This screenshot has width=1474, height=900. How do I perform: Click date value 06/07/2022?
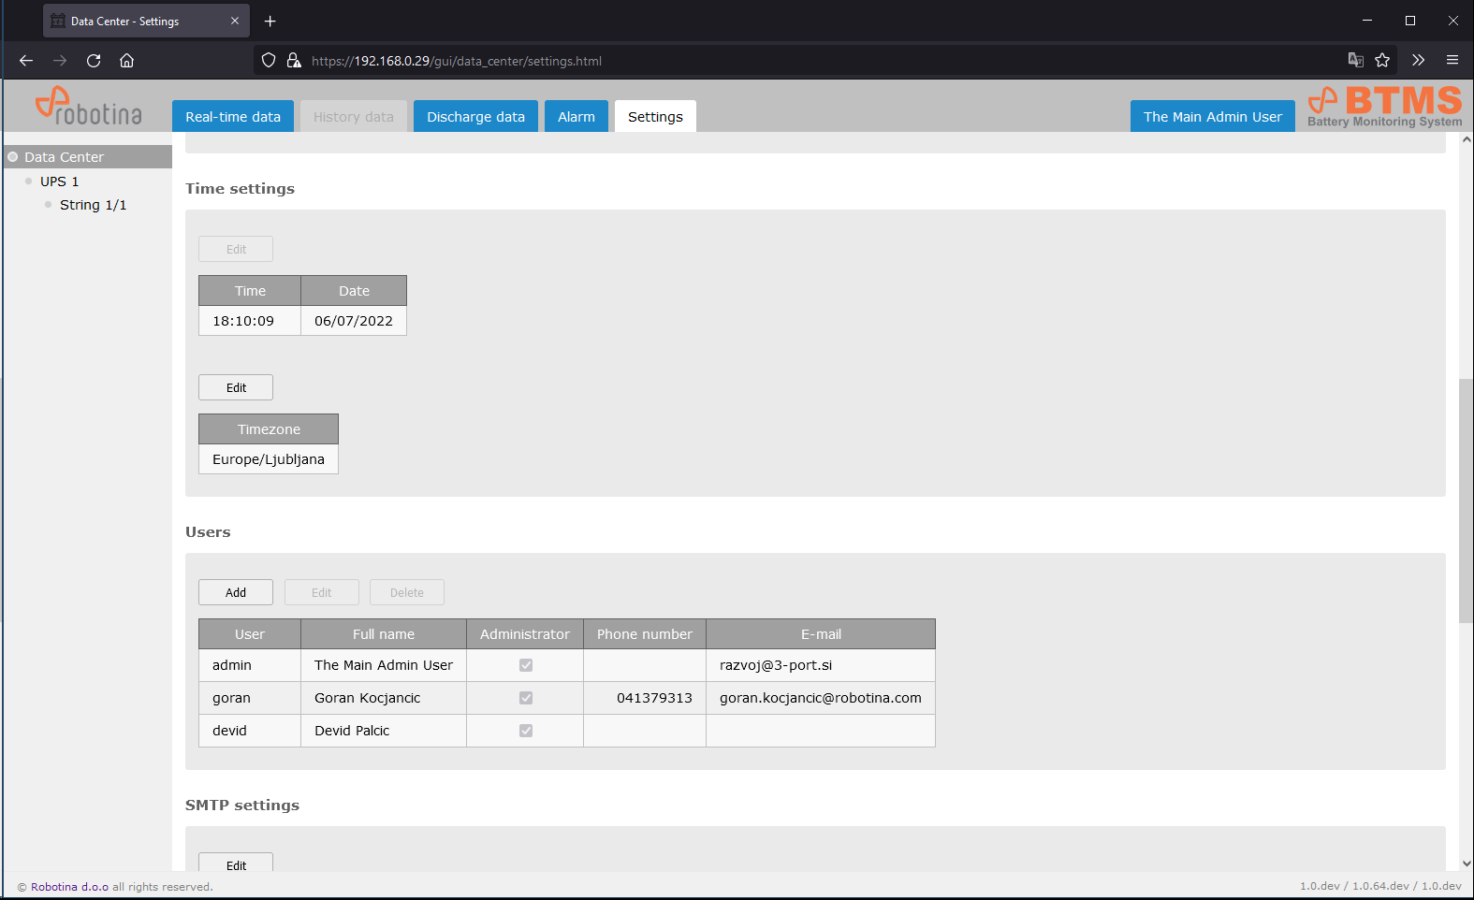click(x=354, y=321)
